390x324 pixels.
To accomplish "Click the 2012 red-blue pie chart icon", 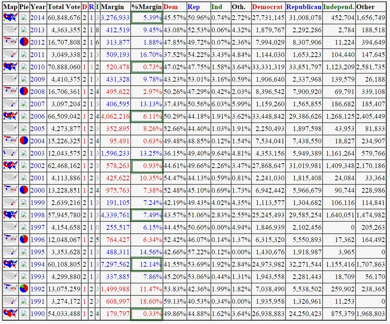I will pyautogui.click(x=24, y=42).
